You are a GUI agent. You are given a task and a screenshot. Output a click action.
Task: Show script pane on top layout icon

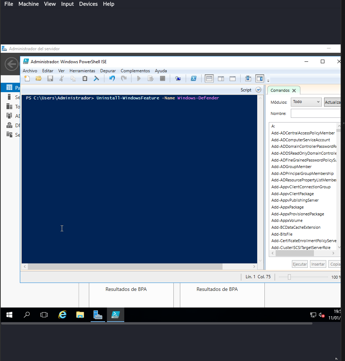pyautogui.click(x=209, y=79)
